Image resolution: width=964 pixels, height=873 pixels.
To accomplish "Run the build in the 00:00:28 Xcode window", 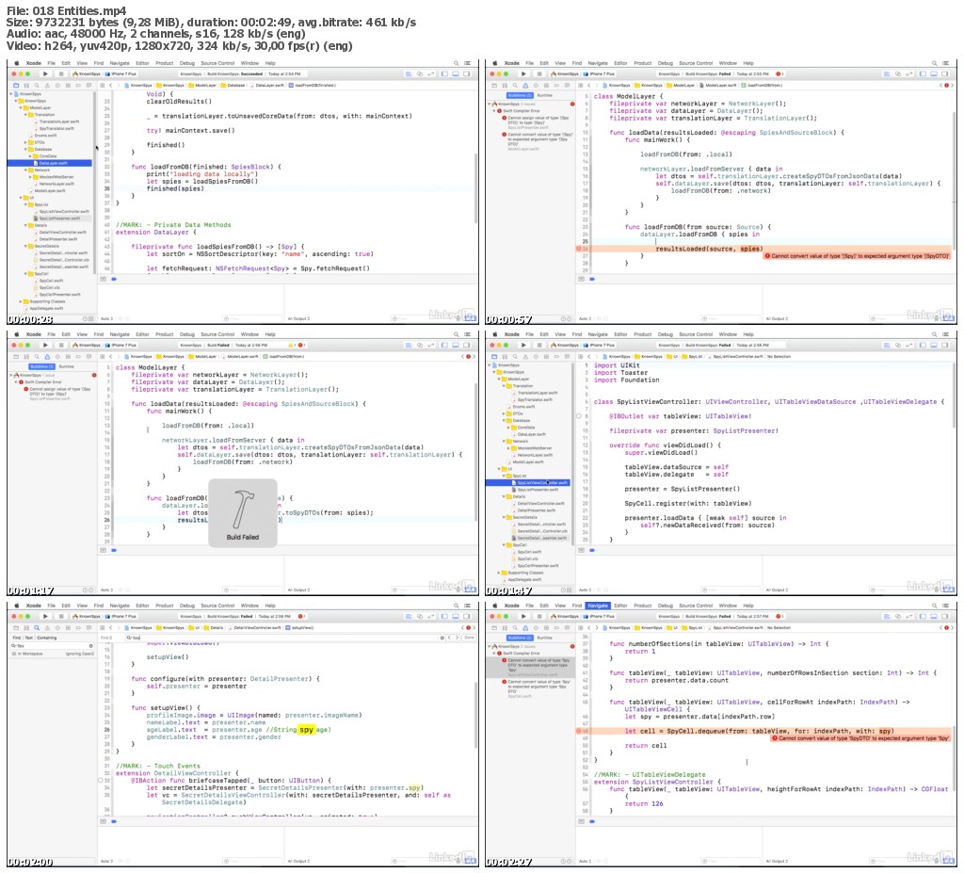I will (45, 73).
